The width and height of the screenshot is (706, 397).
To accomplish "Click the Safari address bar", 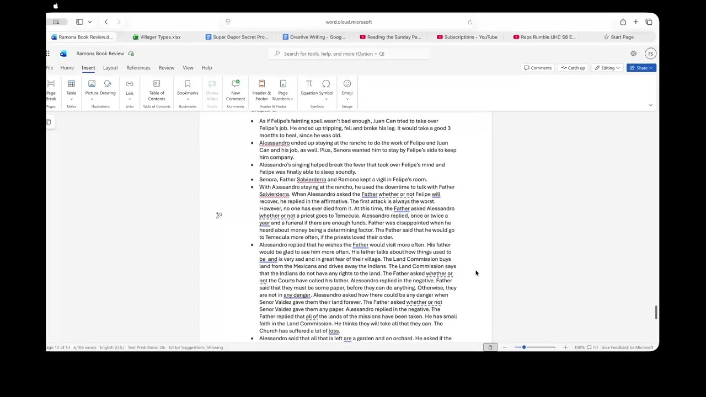I will (349, 22).
